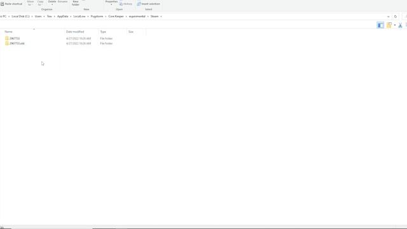Navigate to Local Disk (C:) breadcrumb
Screen dimensions: 407x229
[20, 17]
